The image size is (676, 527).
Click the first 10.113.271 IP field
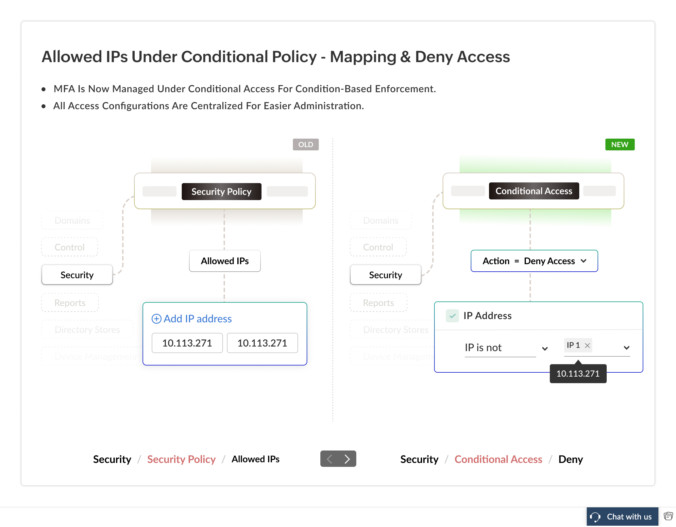coord(187,343)
